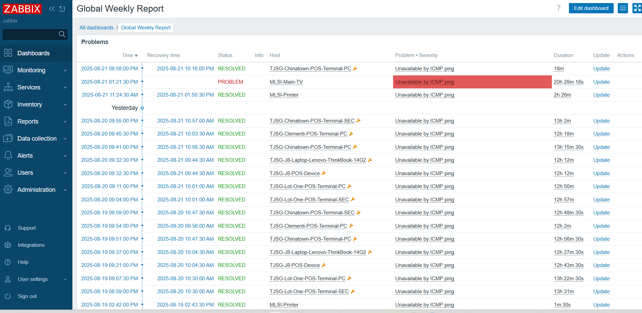Expand the Administration section
642x313 pixels.
[x=36, y=190]
